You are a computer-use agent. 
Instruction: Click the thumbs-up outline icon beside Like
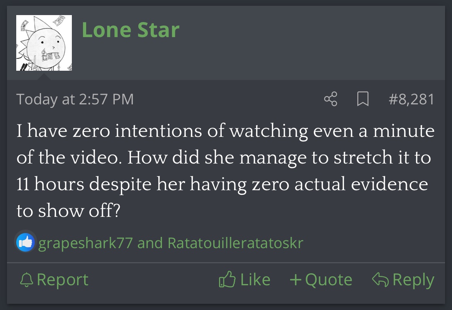click(227, 279)
